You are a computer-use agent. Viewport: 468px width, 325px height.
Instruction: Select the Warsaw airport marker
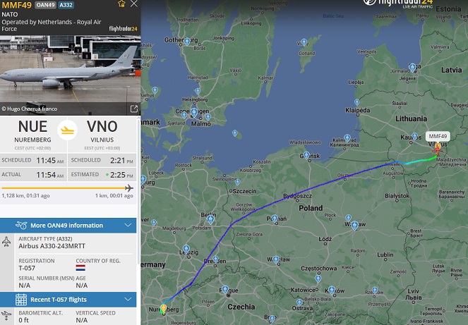click(x=354, y=225)
